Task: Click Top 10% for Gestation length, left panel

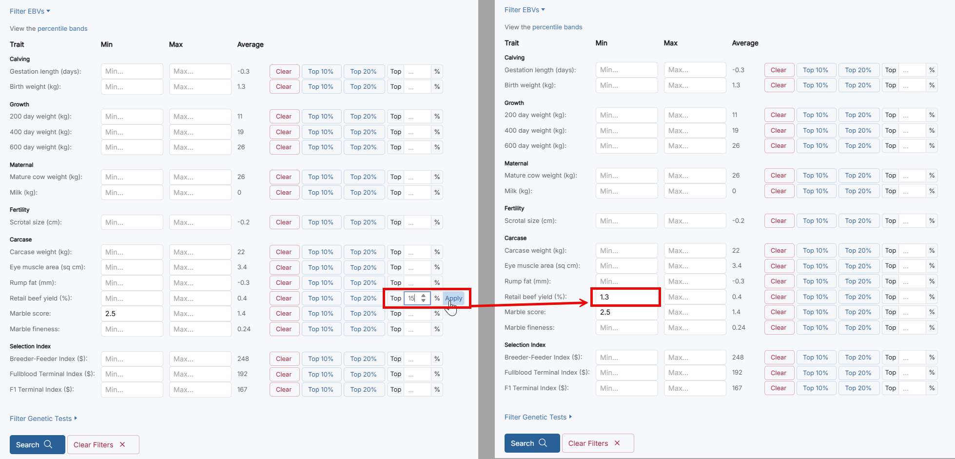Action: click(321, 72)
